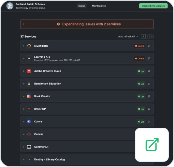
Task: Click the BrainPOP logo icon
Action: (29, 109)
